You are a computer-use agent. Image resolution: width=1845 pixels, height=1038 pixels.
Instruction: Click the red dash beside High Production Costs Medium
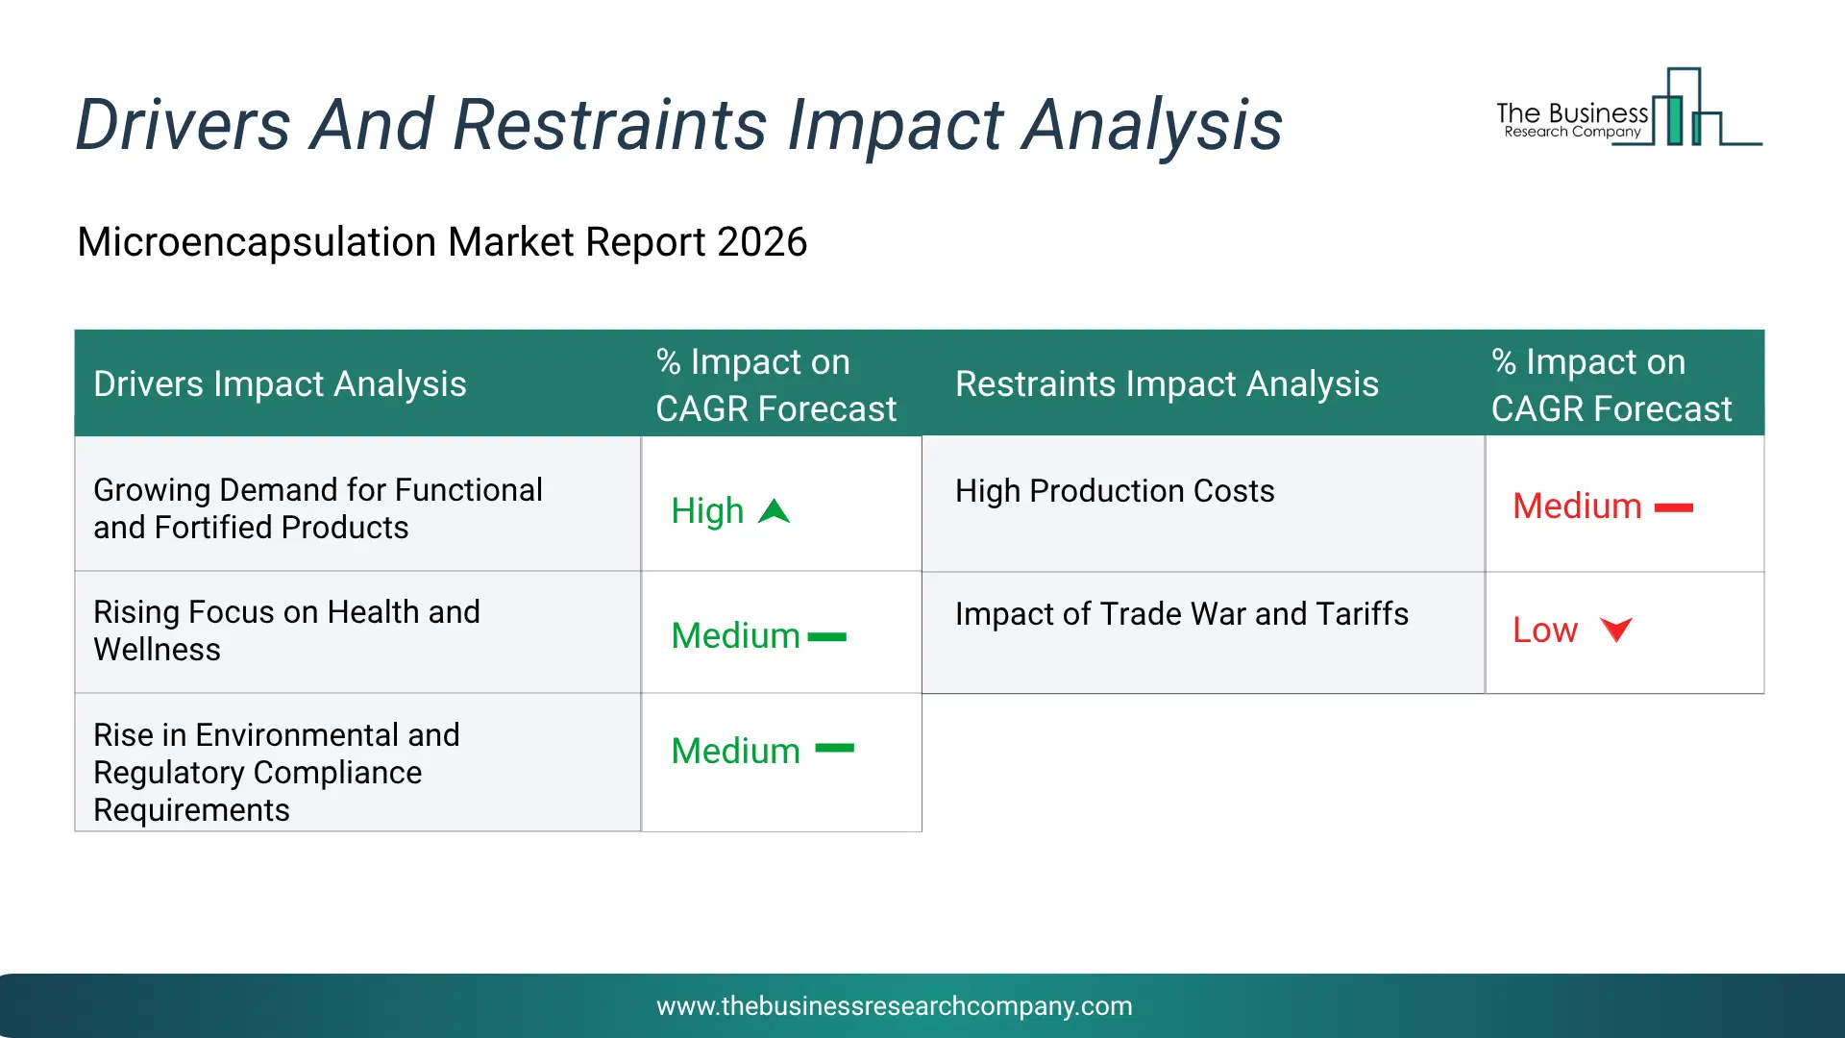pyautogui.click(x=1674, y=507)
